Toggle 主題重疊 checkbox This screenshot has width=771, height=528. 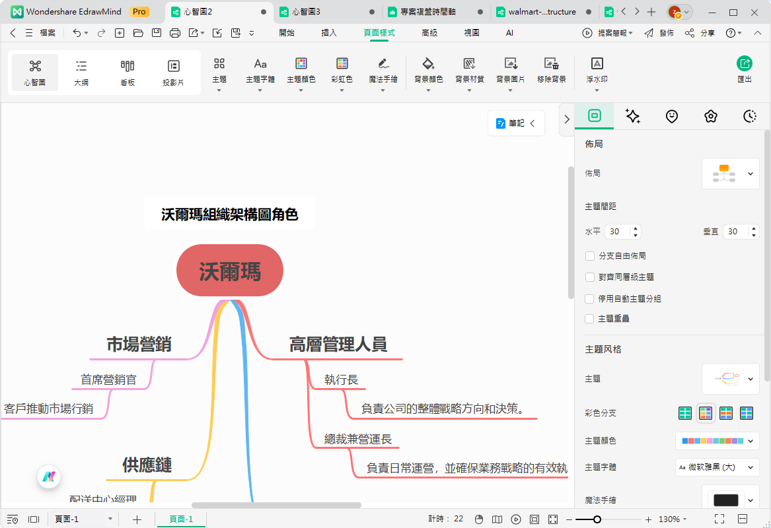point(590,319)
